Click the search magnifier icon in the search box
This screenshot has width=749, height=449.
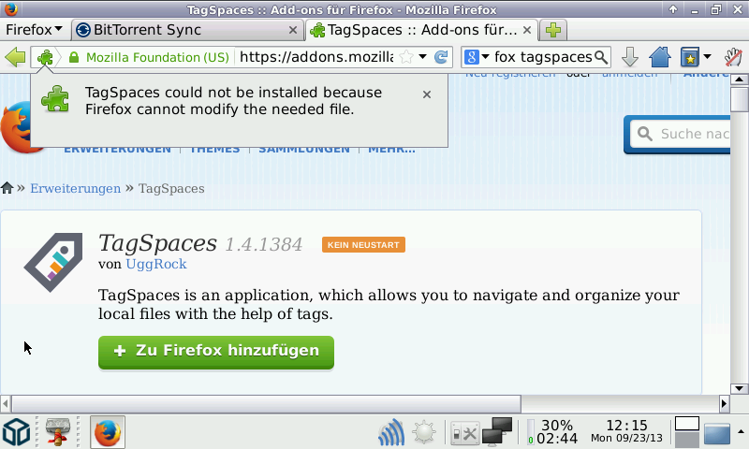pyautogui.click(x=600, y=57)
